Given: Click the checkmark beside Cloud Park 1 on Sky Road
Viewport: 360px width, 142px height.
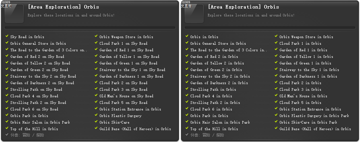Looking at the screenshot, I should click(96, 43).
